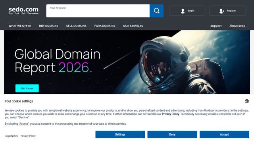Focus the Your Keyword search field
Screen dimensions: 254x143
pyautogui.click(x=98, y=11)
